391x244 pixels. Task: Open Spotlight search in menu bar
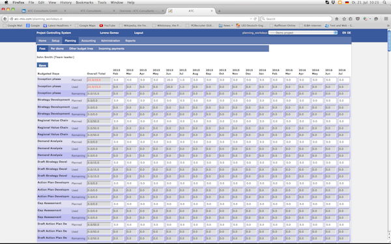(384, 3)
